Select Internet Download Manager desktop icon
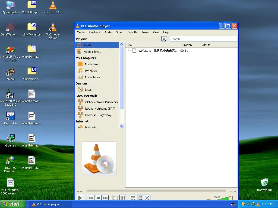Screen dimensions: 278x208 coord(10,164)
